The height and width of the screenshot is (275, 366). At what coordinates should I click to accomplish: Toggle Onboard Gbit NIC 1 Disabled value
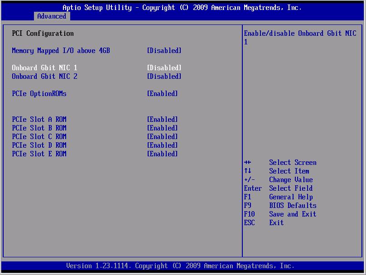pos(164,68)
